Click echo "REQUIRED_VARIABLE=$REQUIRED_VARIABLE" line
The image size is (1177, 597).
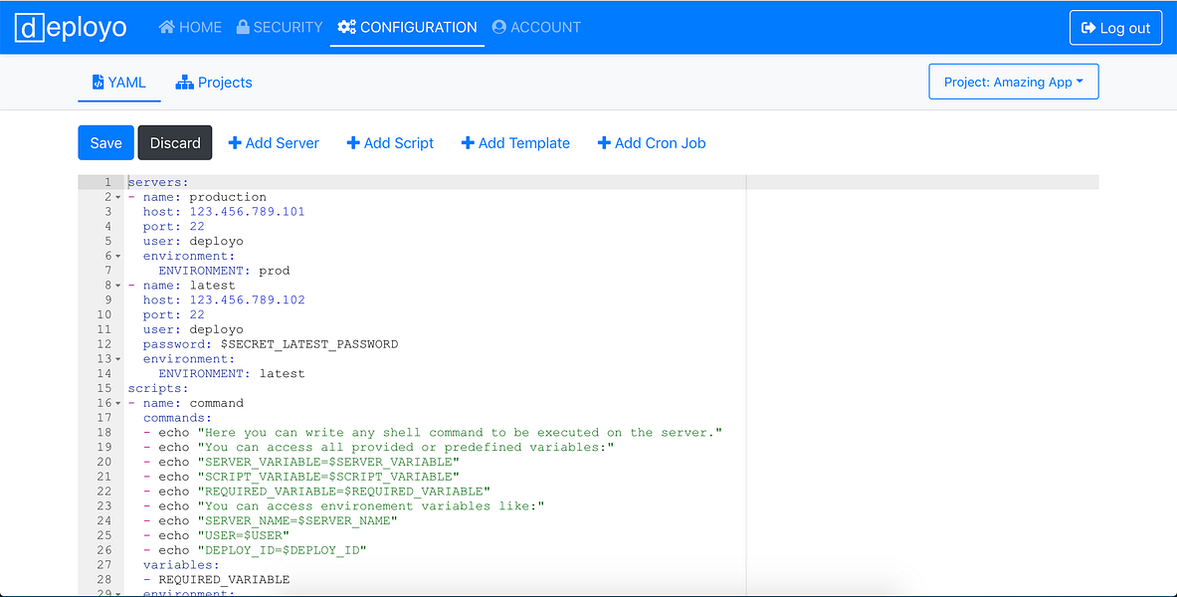tap(316, 492)
